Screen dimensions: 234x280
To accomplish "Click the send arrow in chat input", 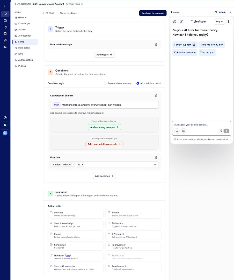I will tap(226, 131).
